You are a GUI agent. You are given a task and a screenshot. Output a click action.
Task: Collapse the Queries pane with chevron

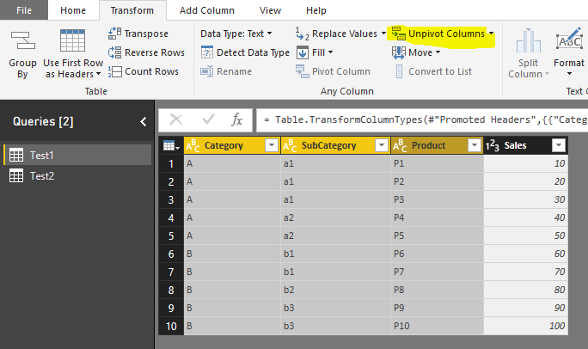[x=144, y=121]
